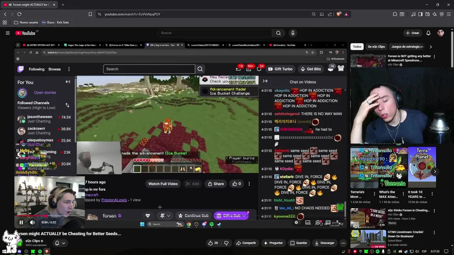Open '0Laco - Kick Stats' bookmark
The image size is (454, 255).
point(55,22)
